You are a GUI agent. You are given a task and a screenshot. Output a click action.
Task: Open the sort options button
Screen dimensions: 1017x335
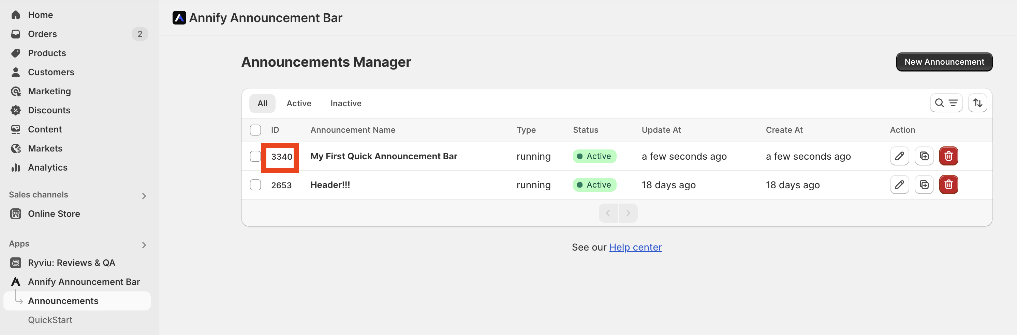point(977,103)
